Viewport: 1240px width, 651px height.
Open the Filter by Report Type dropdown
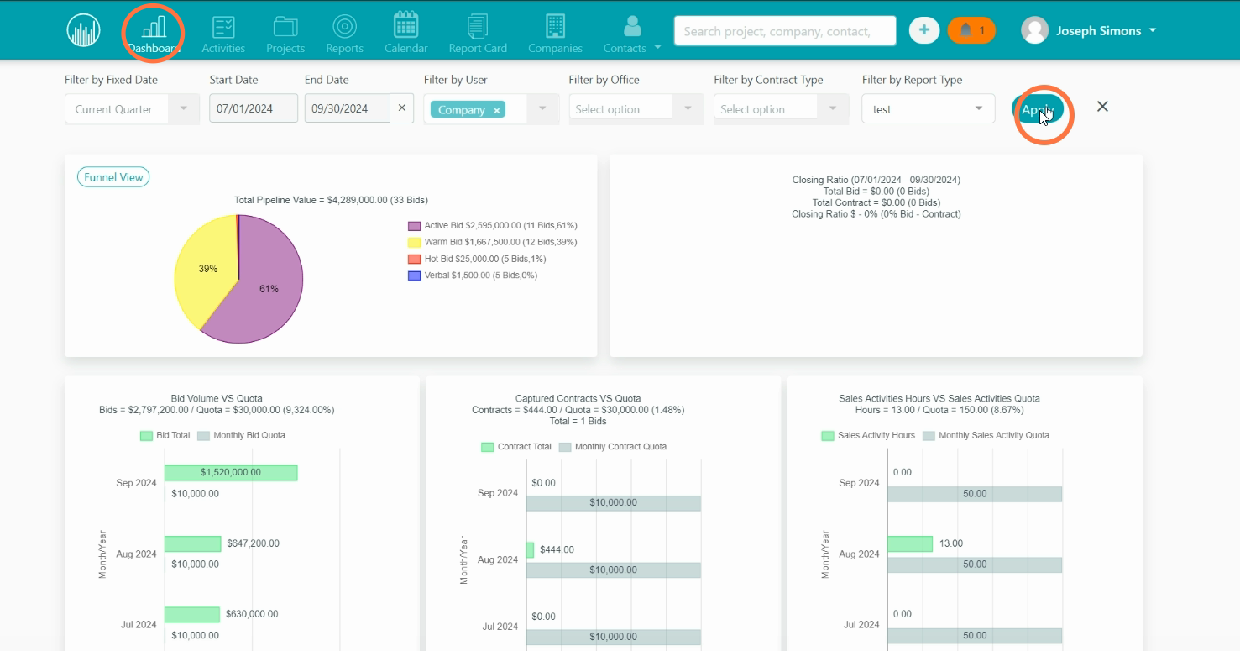929,109
